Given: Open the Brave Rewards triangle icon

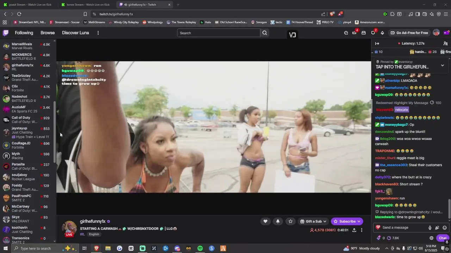Looking at the screenshot, I should click(x=340, y=14).
